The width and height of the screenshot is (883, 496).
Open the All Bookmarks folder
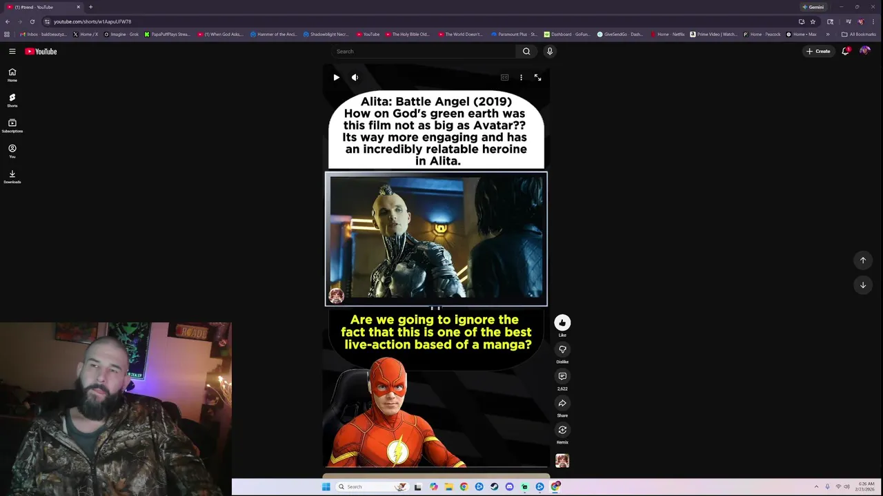click(x=859, y=34)
